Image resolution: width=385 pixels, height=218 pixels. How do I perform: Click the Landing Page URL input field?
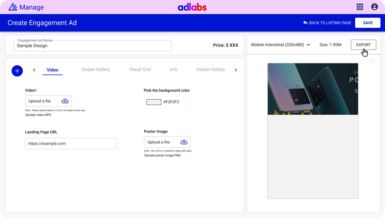(70, 143)
